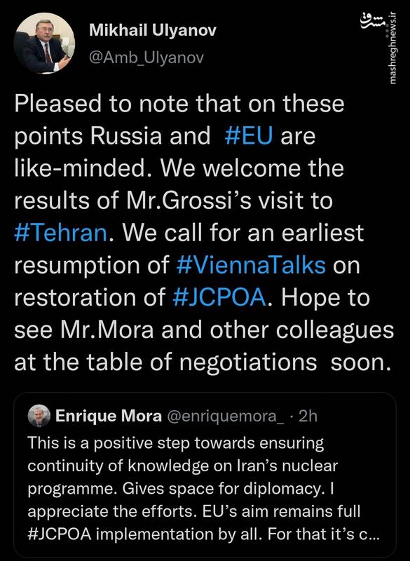410x561 pixels.
Task: Open the @Amb_Ulyanov handle
Action: pos(146,58)
